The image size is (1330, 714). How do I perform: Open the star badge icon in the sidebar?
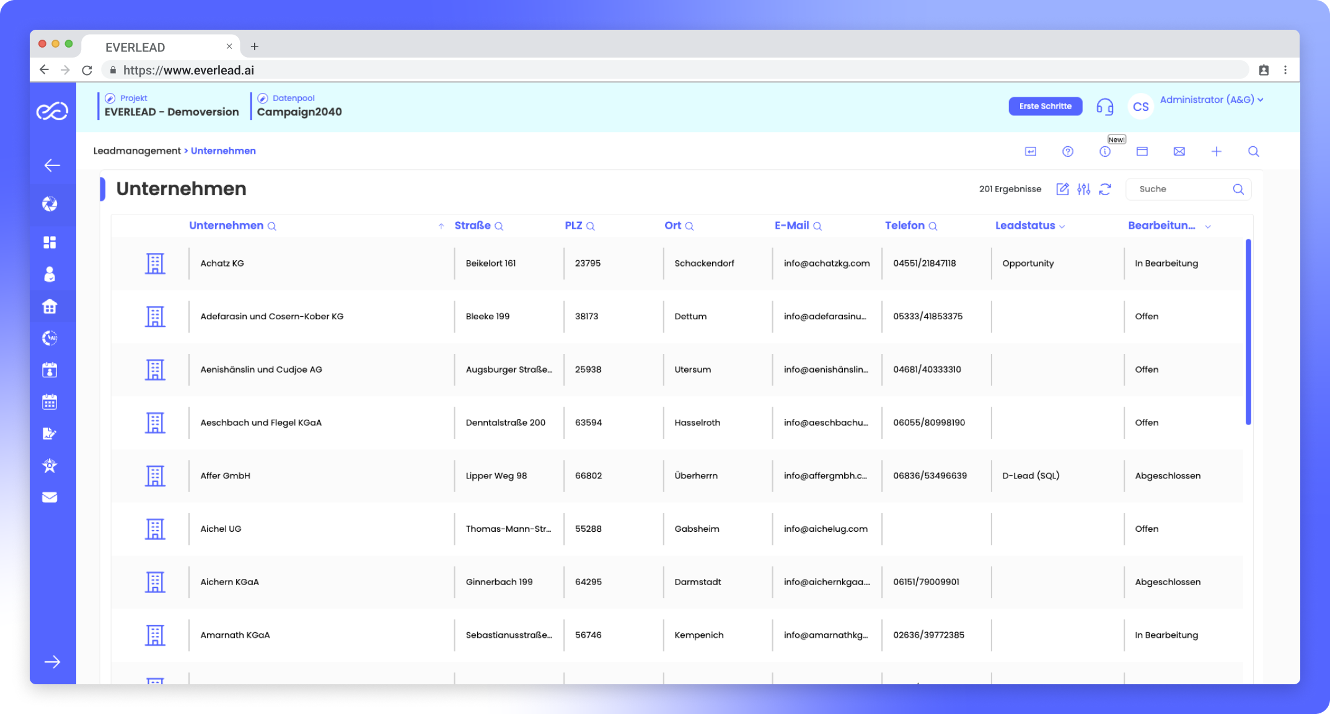click(x=50, y=465)
